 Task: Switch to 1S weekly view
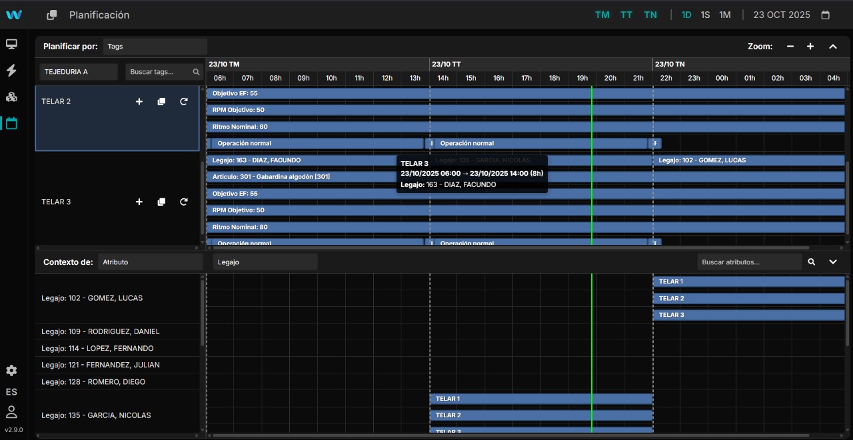click(705, 15)
